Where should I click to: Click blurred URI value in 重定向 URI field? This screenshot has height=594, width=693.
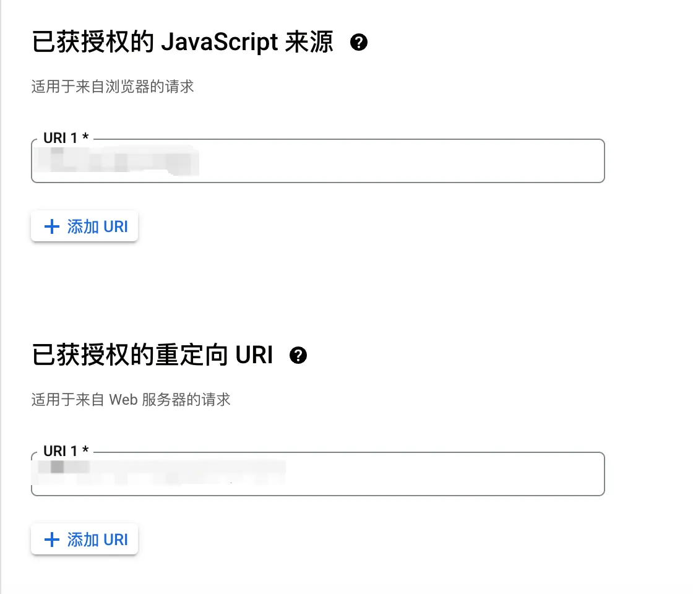pos(159,473)
